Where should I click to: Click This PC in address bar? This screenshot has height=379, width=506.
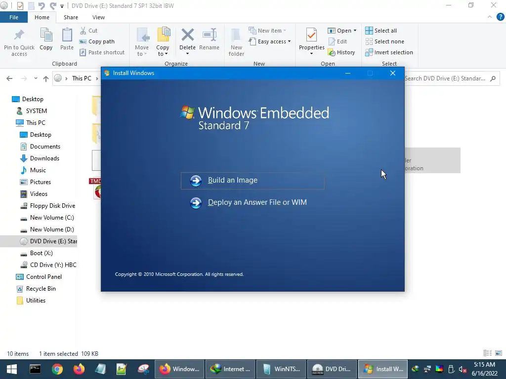(82, 78)
